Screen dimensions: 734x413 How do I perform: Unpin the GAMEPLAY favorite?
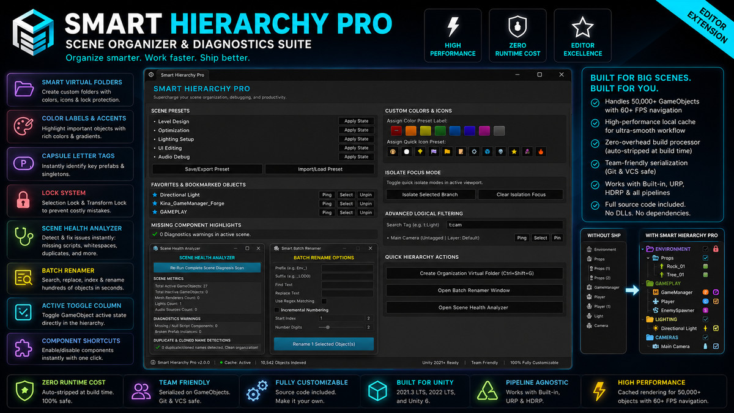click(366, 212)
